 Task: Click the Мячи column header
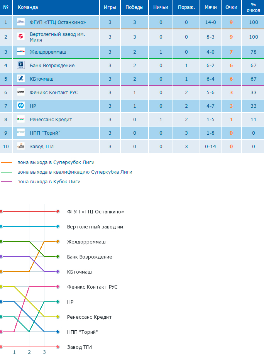click(211, 7)
